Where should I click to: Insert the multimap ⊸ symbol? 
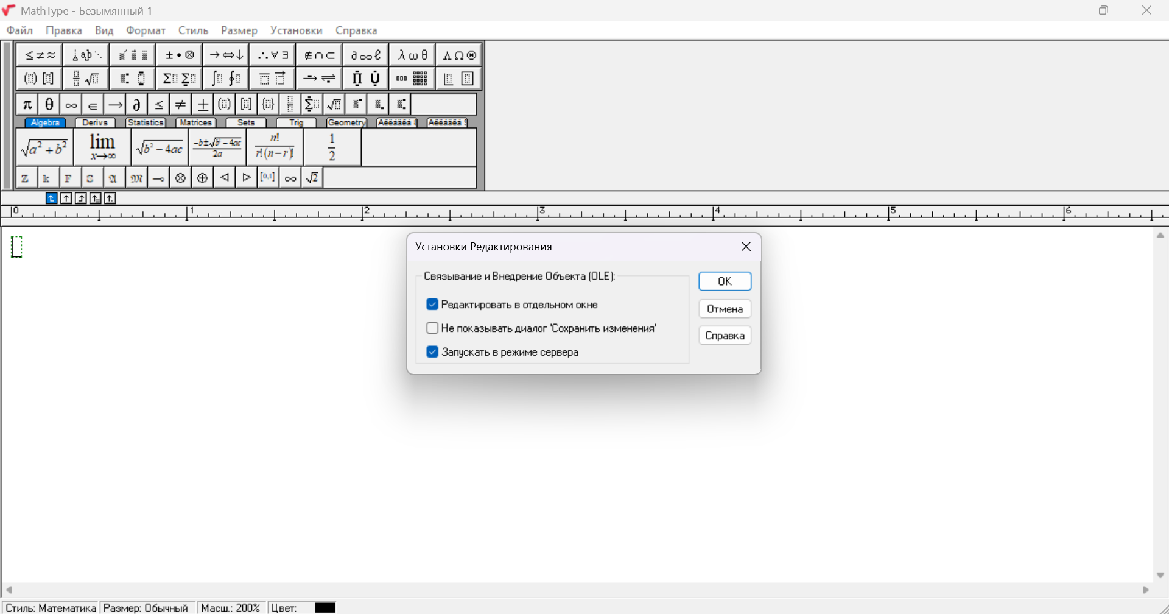158,178
